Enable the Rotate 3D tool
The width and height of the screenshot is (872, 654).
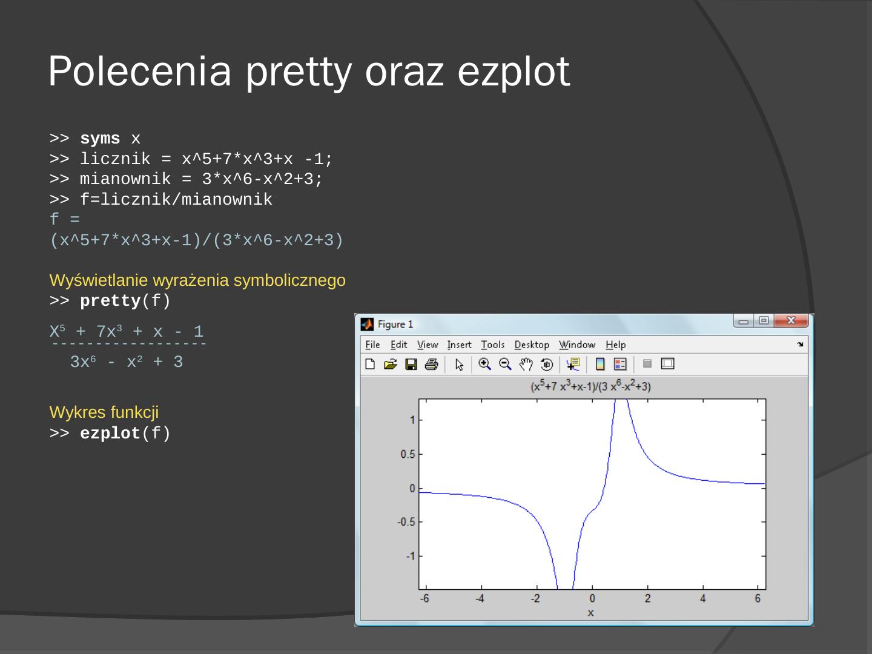point(546,364)
